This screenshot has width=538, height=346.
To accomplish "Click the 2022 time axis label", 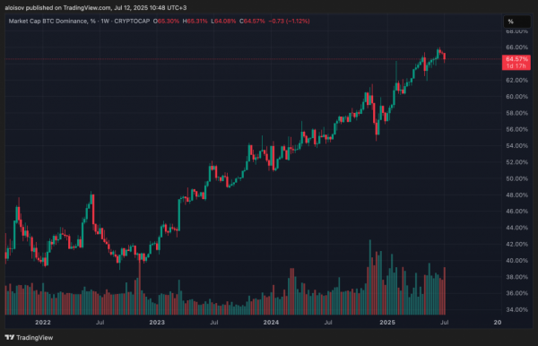I will coord(43,323).
